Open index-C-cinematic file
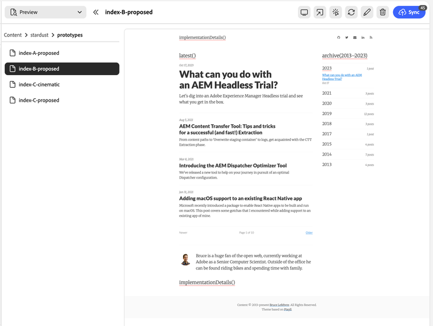This screenshot has width=433, height=326. [62, 84]
